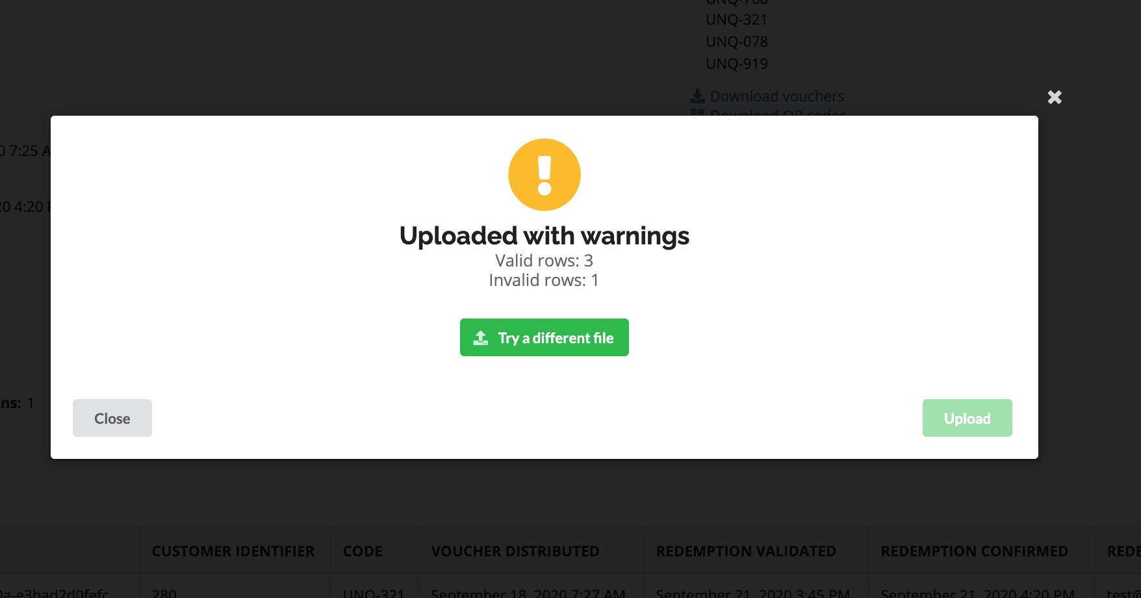Sort by Customer Identifier column header

(233, 551)
